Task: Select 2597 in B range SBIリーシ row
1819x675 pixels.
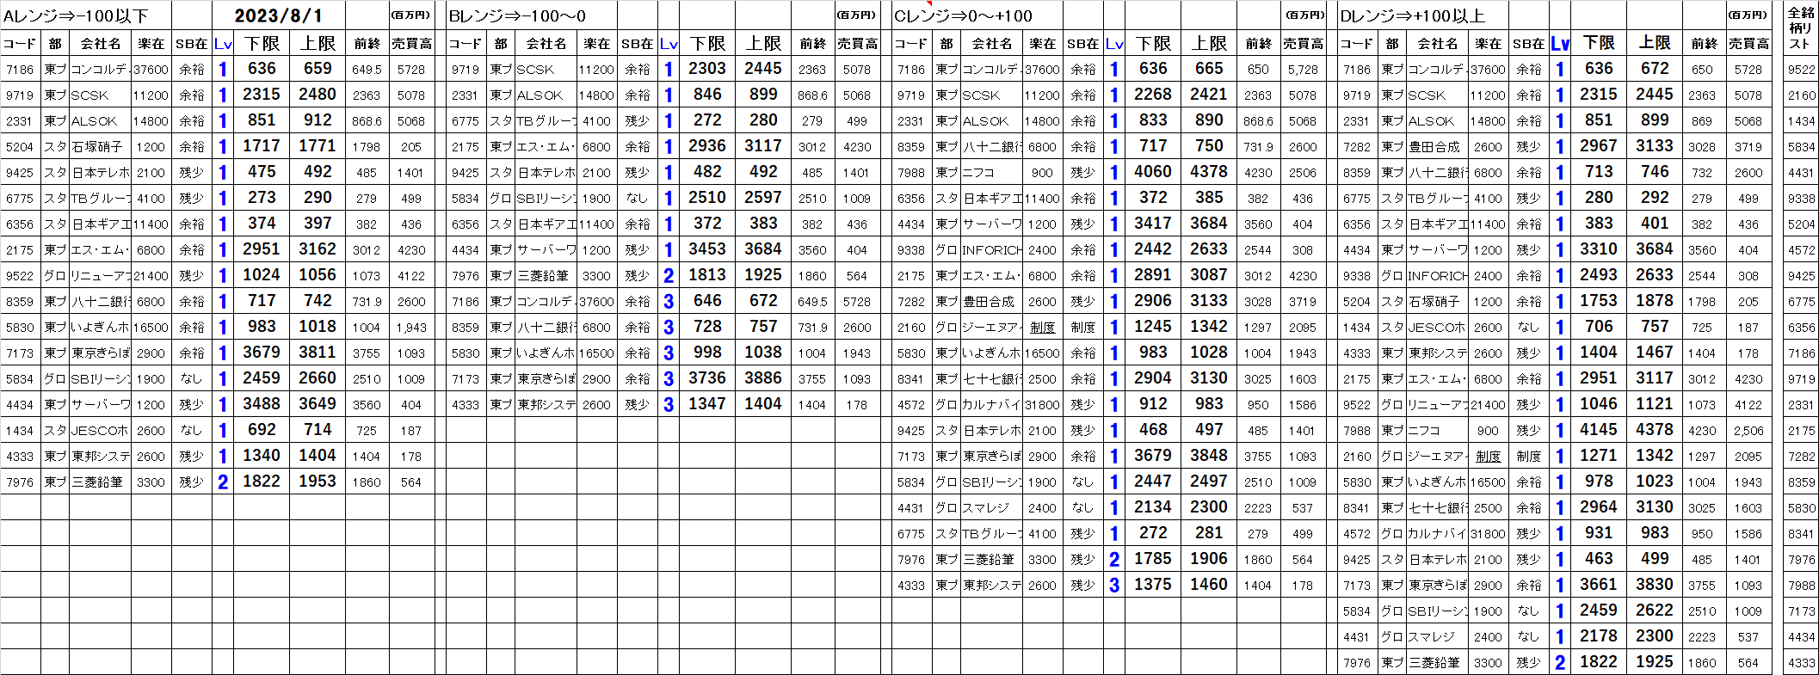Action: (763, 198)
